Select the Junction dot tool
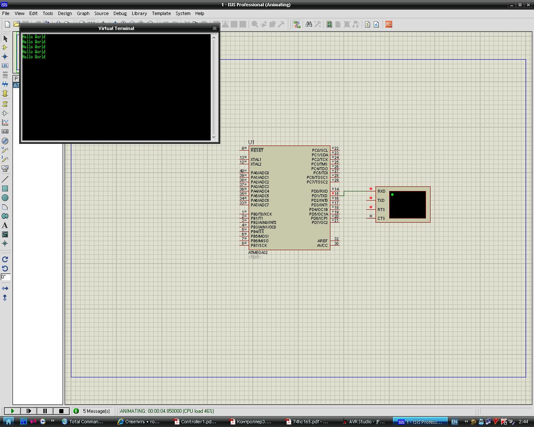 pyautogui.click(x=5, y=57)
